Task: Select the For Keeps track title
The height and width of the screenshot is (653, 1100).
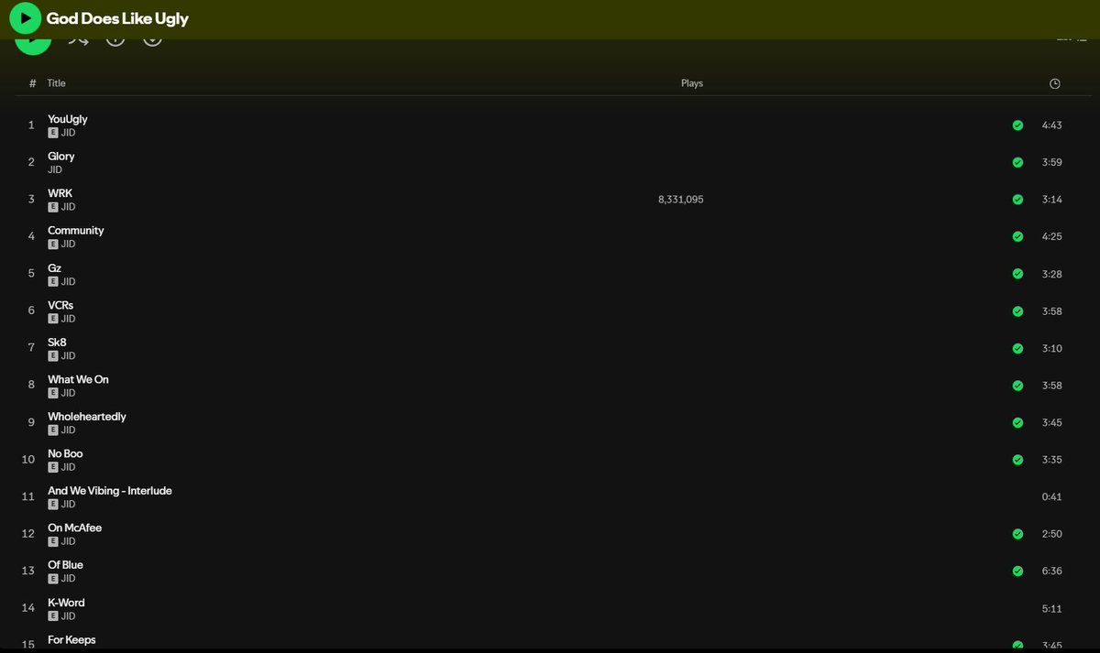Action: (x=72, y=640)
